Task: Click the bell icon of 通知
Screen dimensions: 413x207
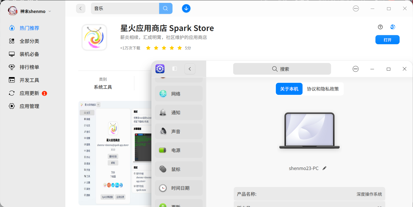Action: pos(163,112)
